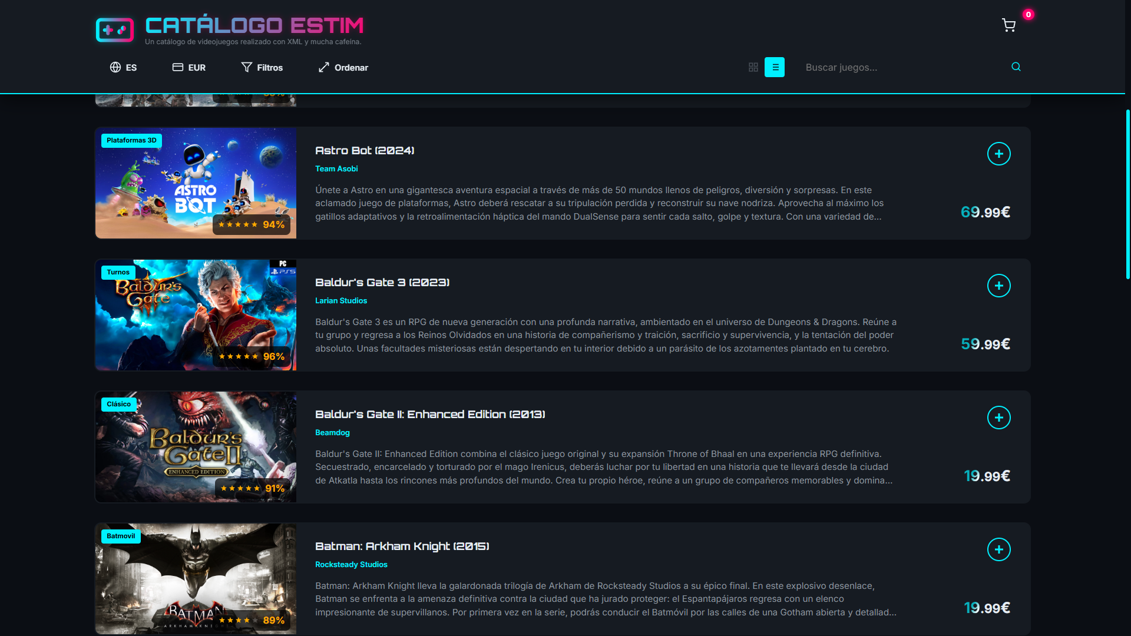Click the Clásico tag badge
The width and height of the screenshot is (1131, 636).
click(x=119, y=404)
